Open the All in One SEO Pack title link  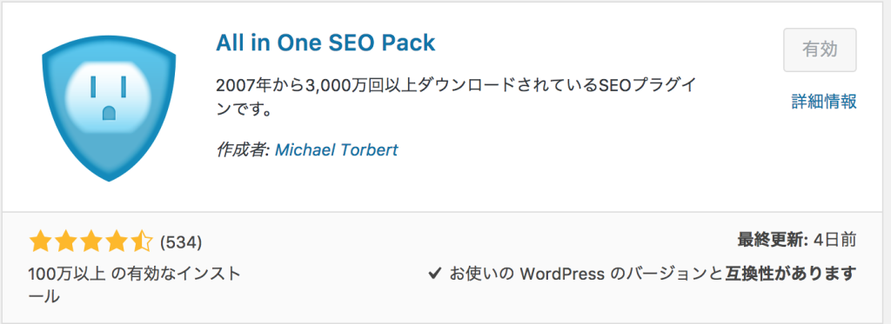(325, 43)
